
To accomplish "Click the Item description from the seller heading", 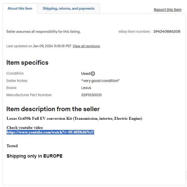I will [53, 109].
